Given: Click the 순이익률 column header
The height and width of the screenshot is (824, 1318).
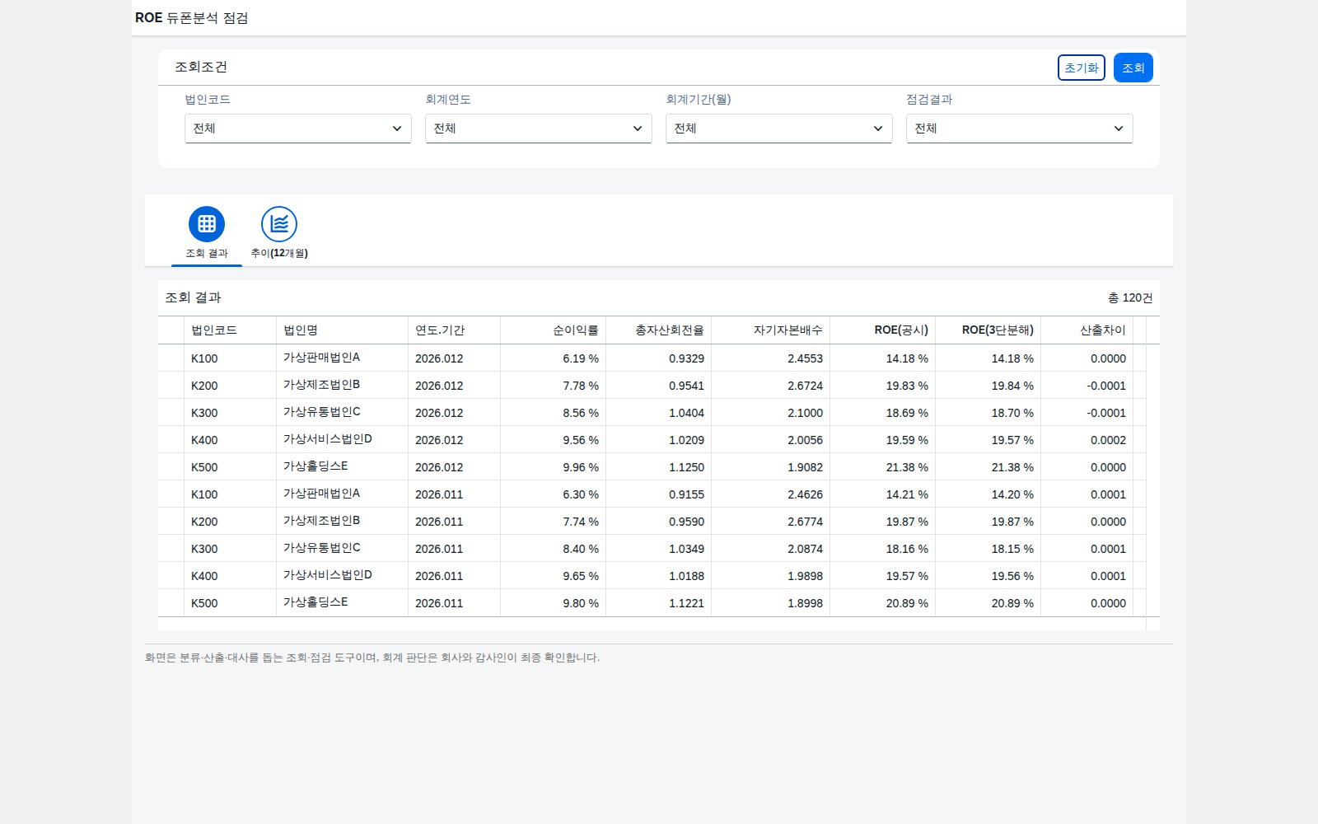Looking at the screenshot, I should [554, 330].
